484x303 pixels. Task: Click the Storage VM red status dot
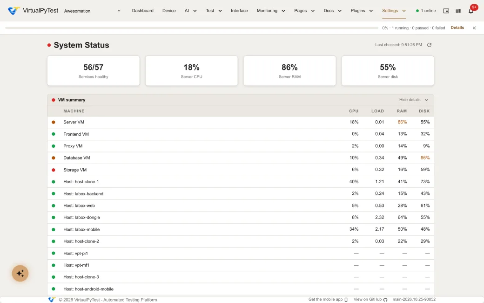point(54,170)
